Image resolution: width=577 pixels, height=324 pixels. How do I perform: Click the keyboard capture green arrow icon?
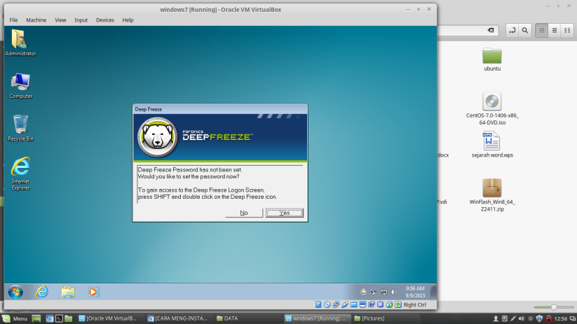pyautogui.click(x=398, y=304)
